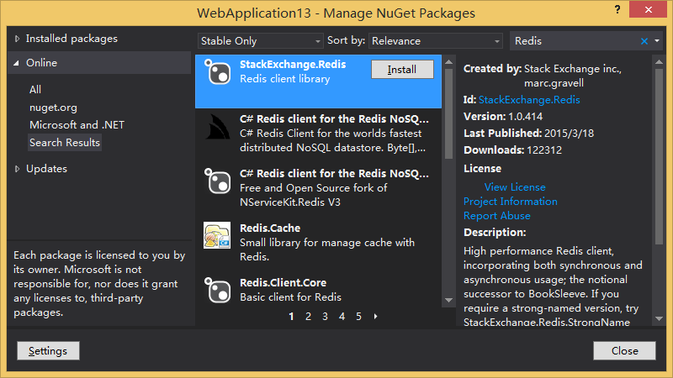
Task: Click the Redis.Client.Core package icon
Action: click(217, 290)
